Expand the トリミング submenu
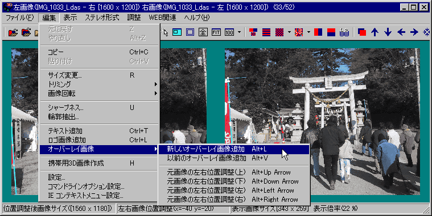 tap(100, 84)
